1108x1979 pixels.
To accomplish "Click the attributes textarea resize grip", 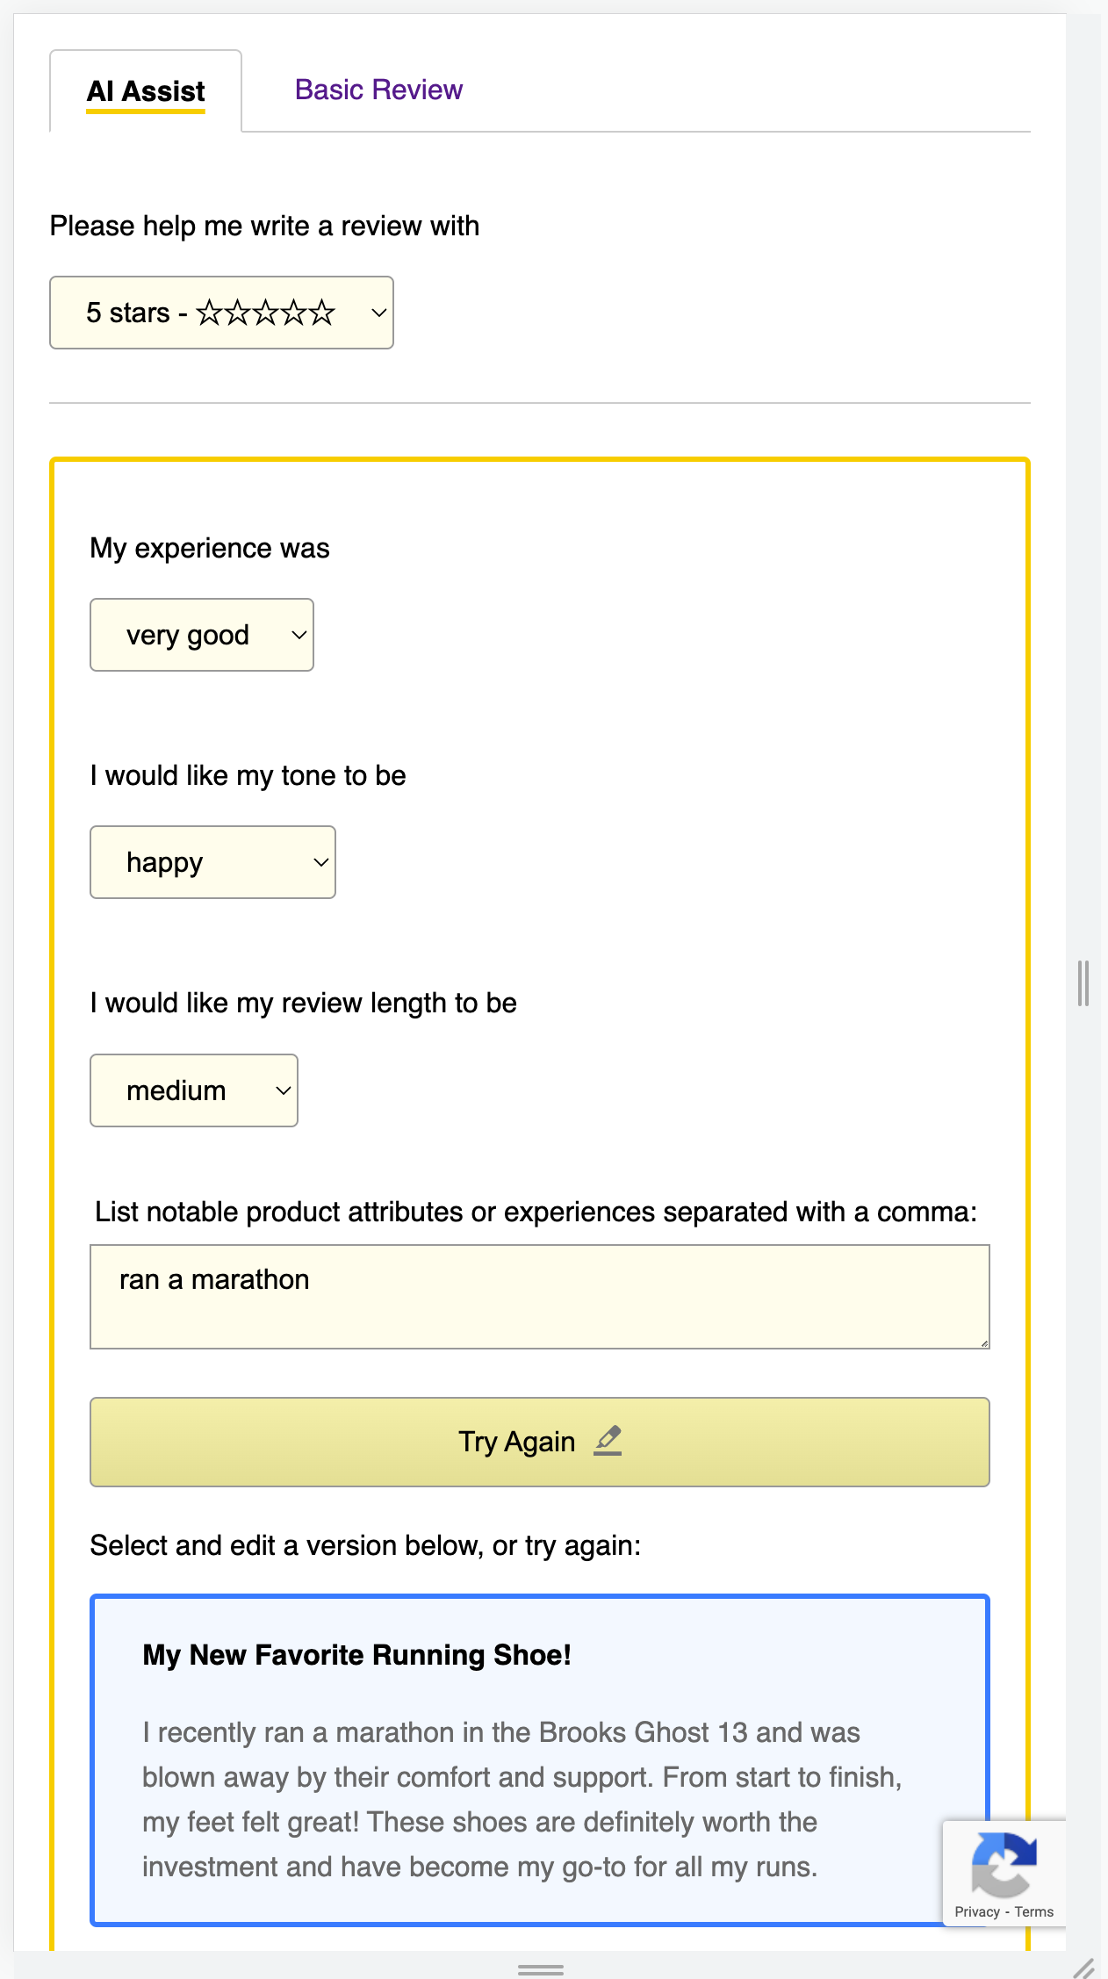I will click(984, 1343).
